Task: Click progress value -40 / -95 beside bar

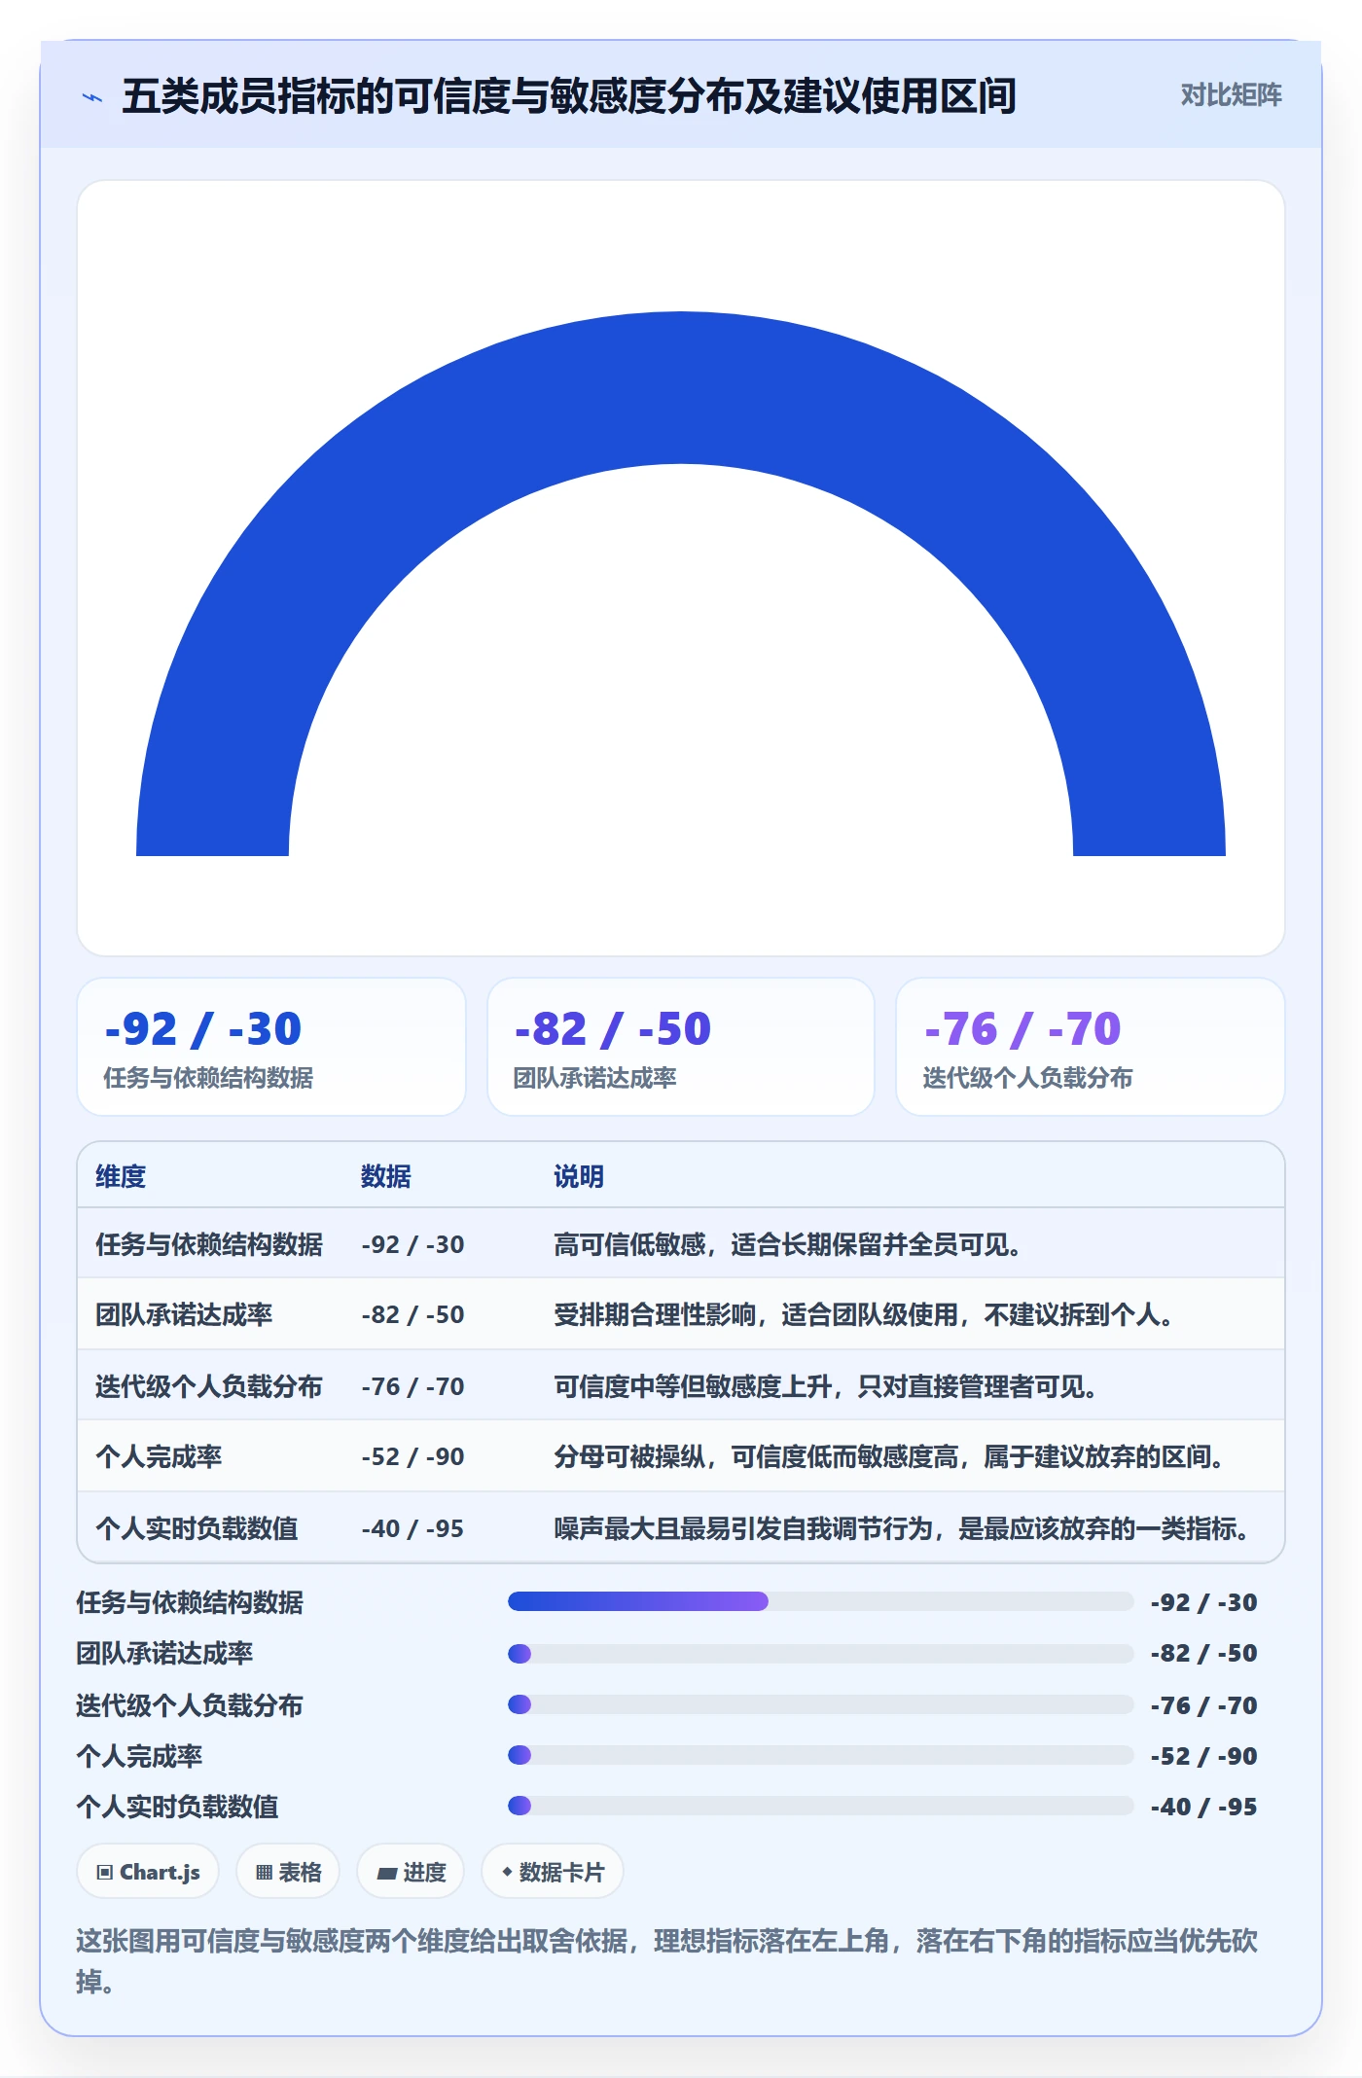Action: tap(1204, 1807)
